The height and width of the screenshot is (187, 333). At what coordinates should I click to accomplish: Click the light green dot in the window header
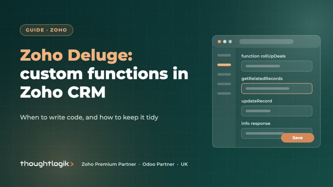[225, 42]
